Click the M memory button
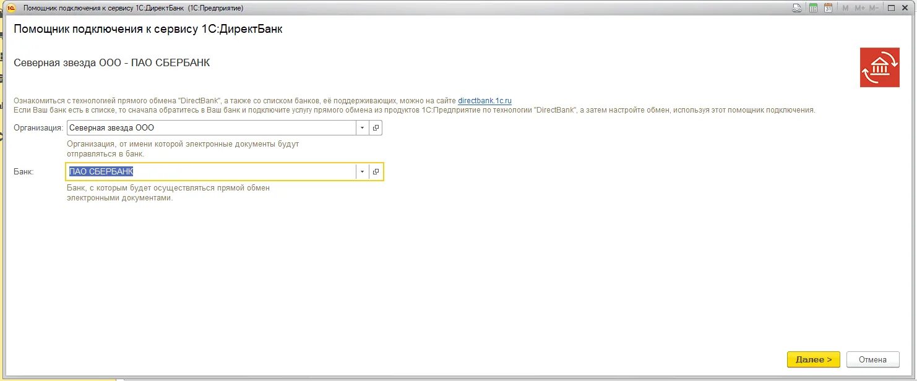917x381 pixels. coord(845,8)
